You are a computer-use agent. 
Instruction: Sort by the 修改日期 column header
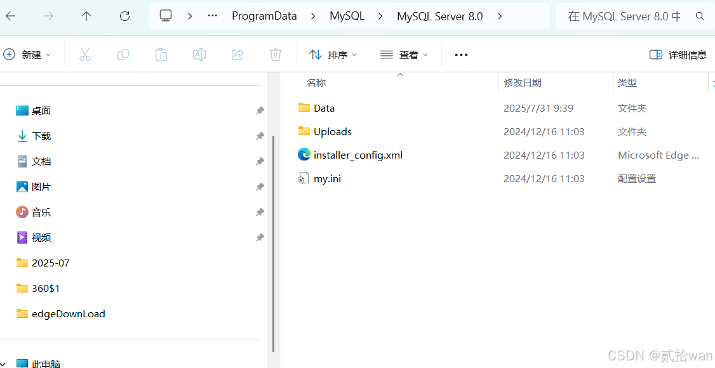tap(522, 83)
